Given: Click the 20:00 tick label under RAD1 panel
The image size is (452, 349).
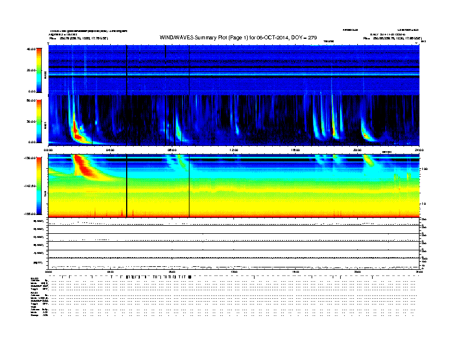Looking at the screenshot, I should pyautogui.click(x=357, y=150).
